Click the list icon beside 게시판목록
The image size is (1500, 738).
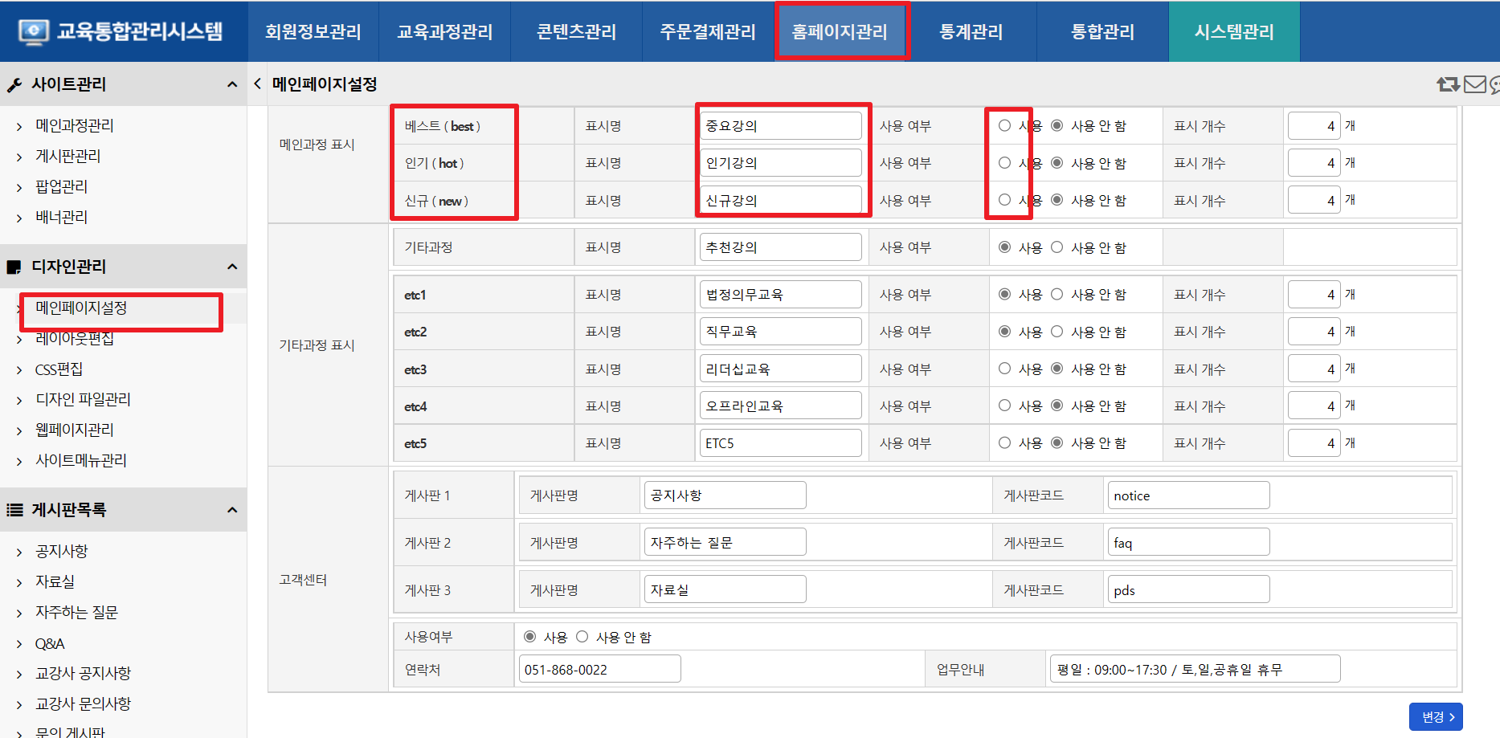14,510
